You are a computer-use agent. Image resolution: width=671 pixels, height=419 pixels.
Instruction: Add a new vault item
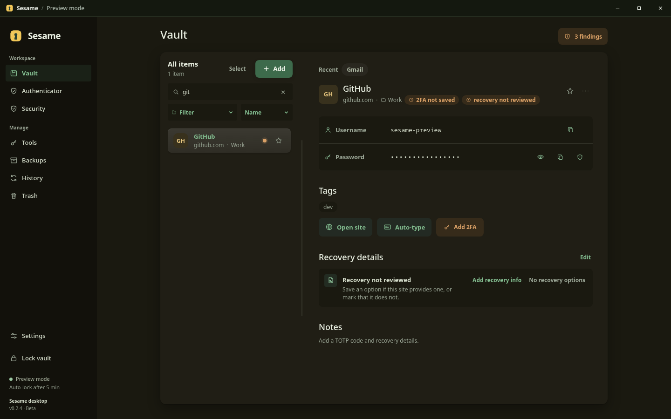click(x=274, y=69)
